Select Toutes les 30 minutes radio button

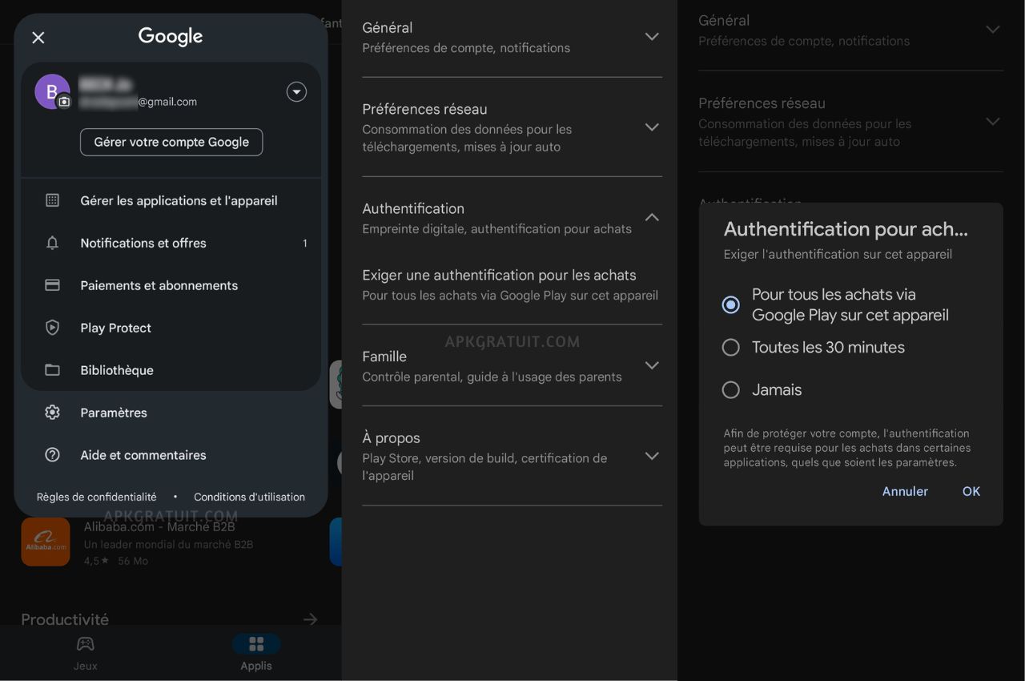click(x=730, y=347)
